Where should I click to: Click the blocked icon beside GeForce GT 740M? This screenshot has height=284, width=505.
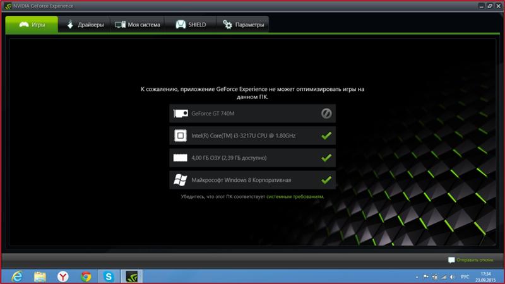click(x=326, y=114)
